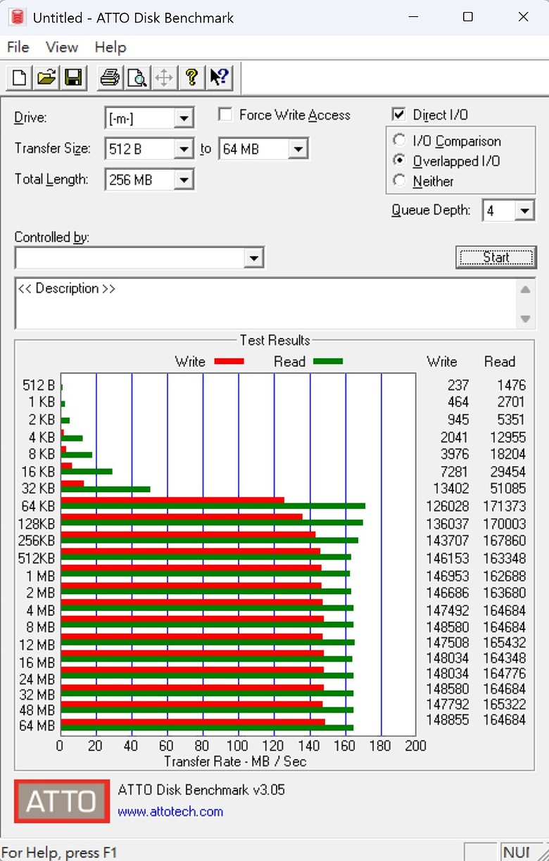Click the 1 MB row label
549x861 pixels.
(x=39, y=575)
